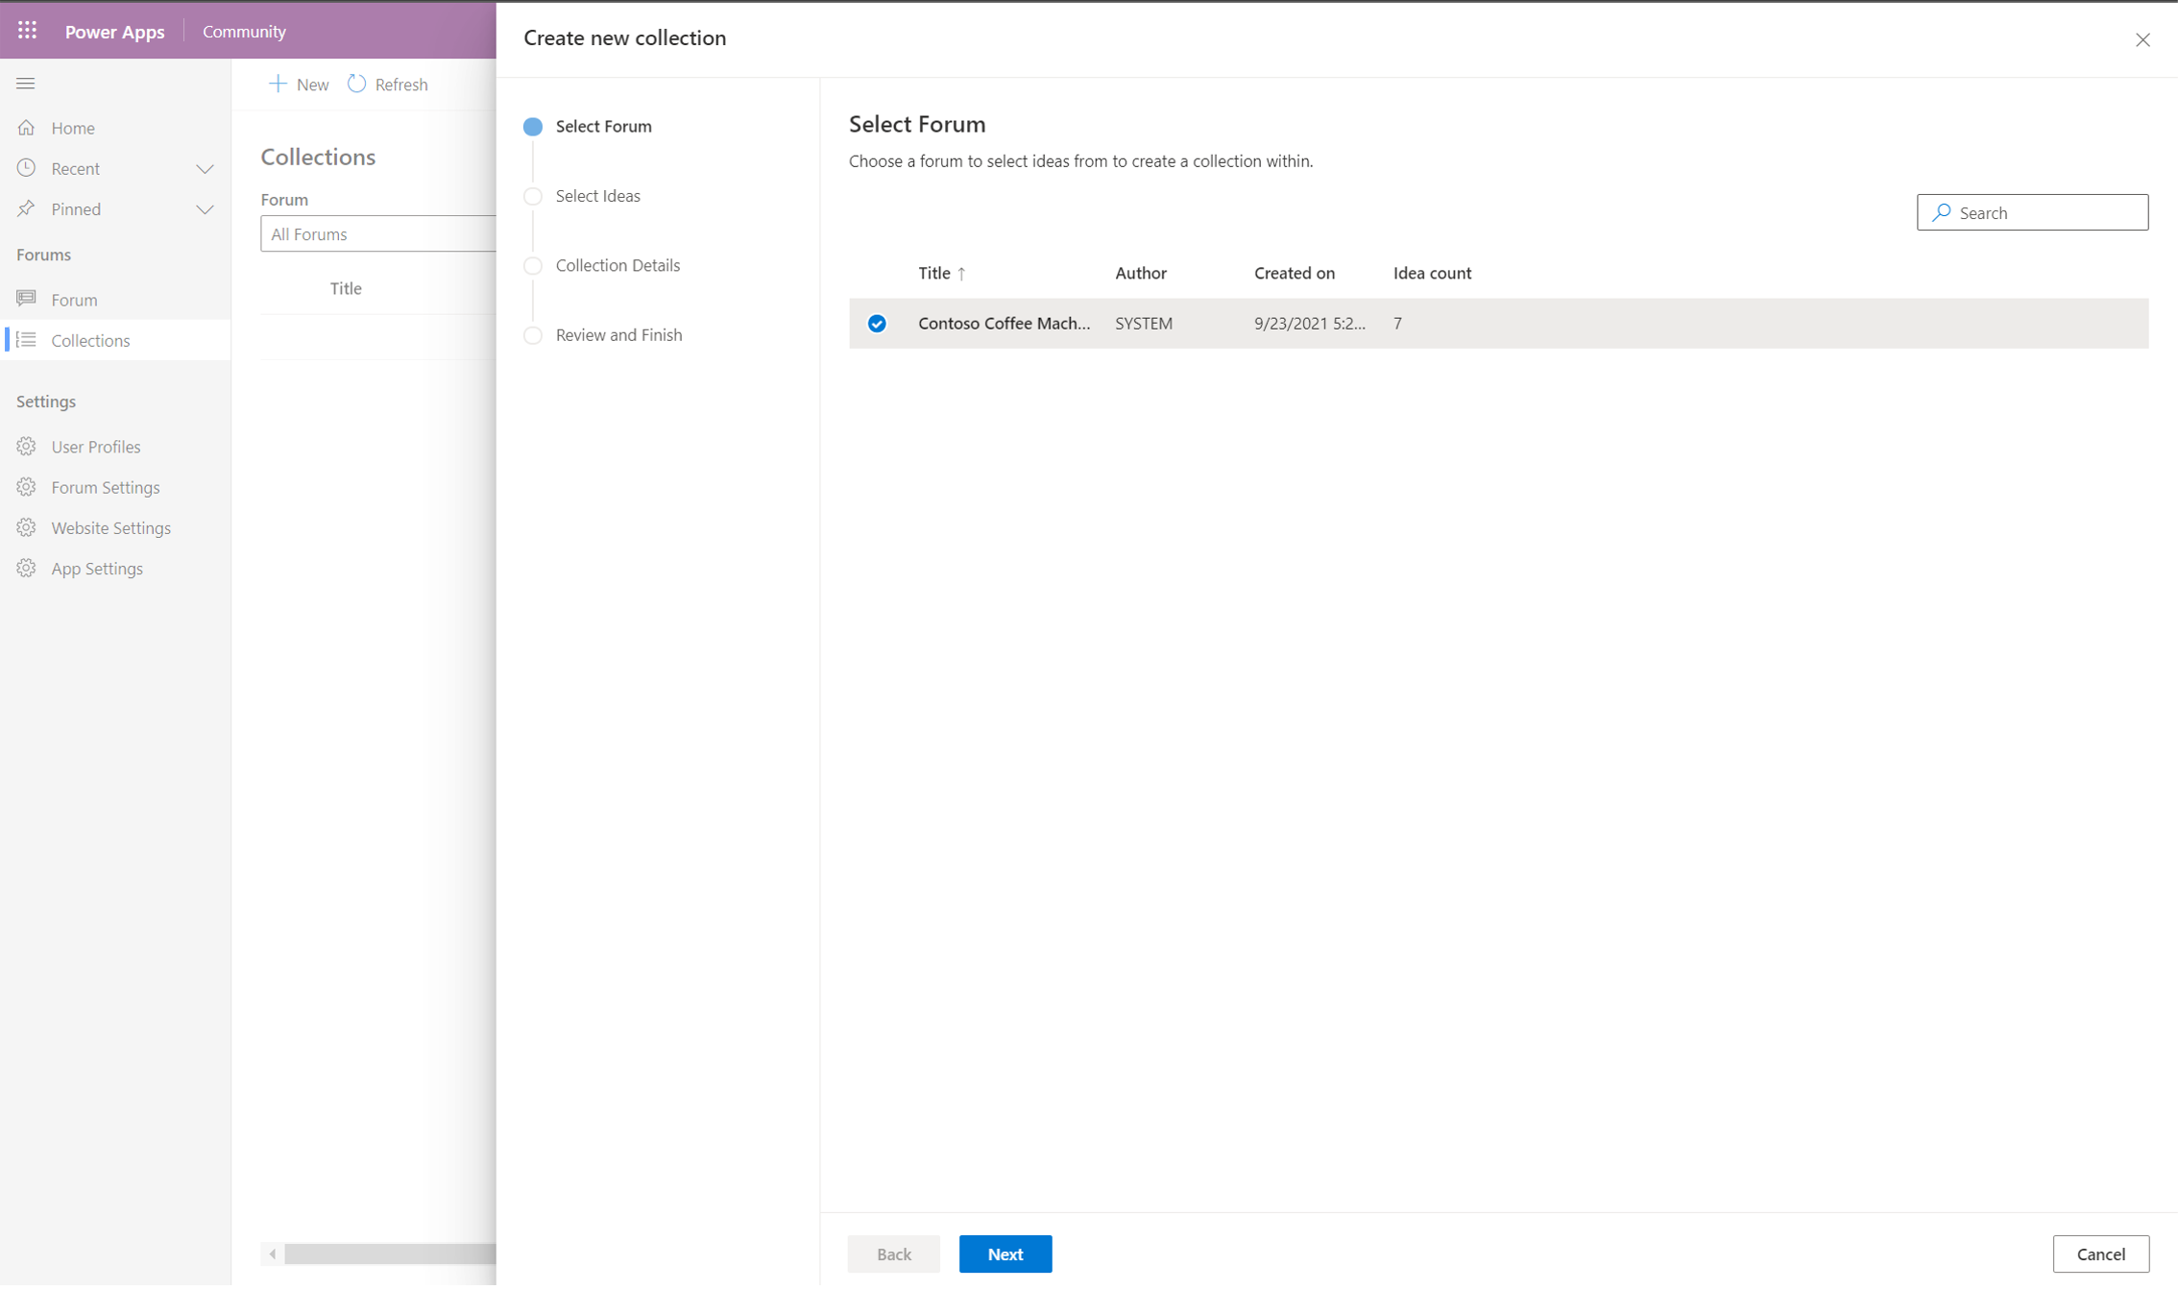Click the Power Apps grid menu icon
Viewport: 2178px width, 1290px height.
(x=26, y=31)
